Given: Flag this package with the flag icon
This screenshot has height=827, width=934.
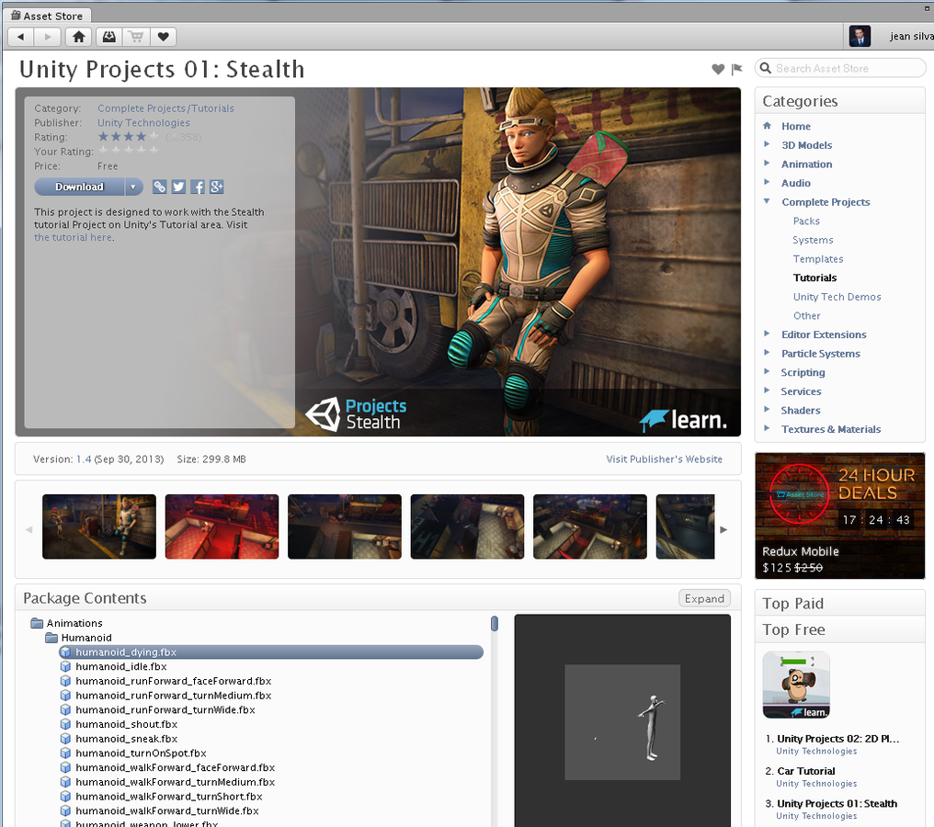Looking at the screenshot, I should pyautogui.click(x=737, y=69).
